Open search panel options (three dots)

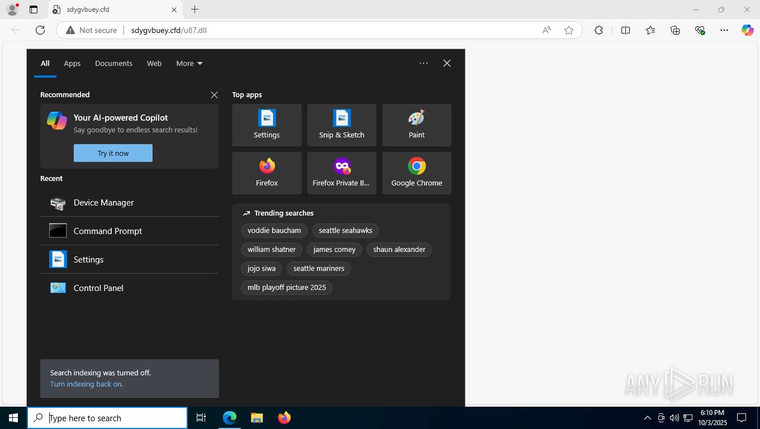pyautogui.click(x=424, y=63)
